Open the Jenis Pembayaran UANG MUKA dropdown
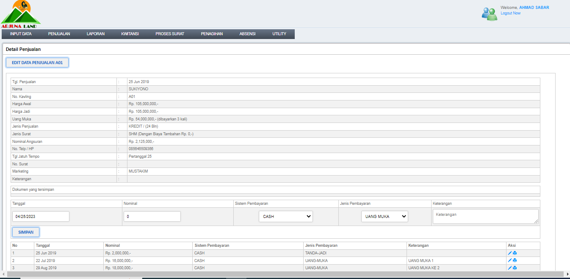Image resolution: width=570 pixels, height=279 pixels. pos(385,217)
